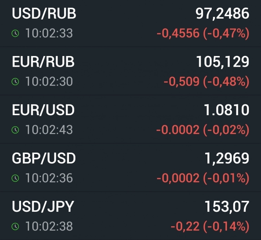Tap the EUR/USD timestamp 10:02:43
Viewport: 261px width, 240px height.
pyautogui.click(x=49, y=130)
